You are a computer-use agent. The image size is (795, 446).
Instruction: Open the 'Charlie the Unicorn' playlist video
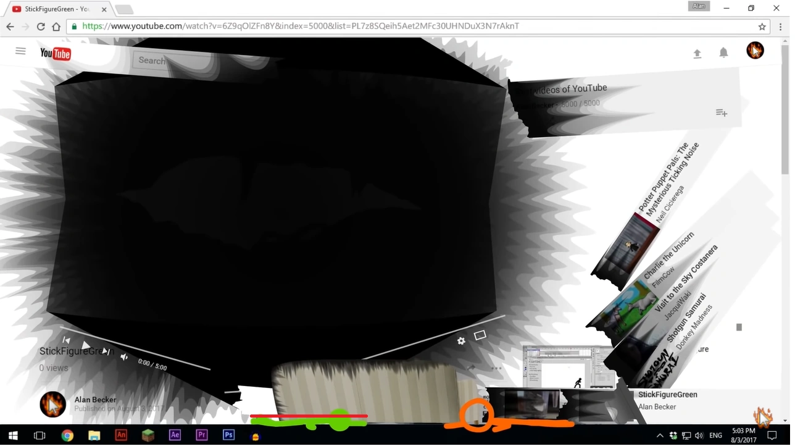tap(669, 255)
